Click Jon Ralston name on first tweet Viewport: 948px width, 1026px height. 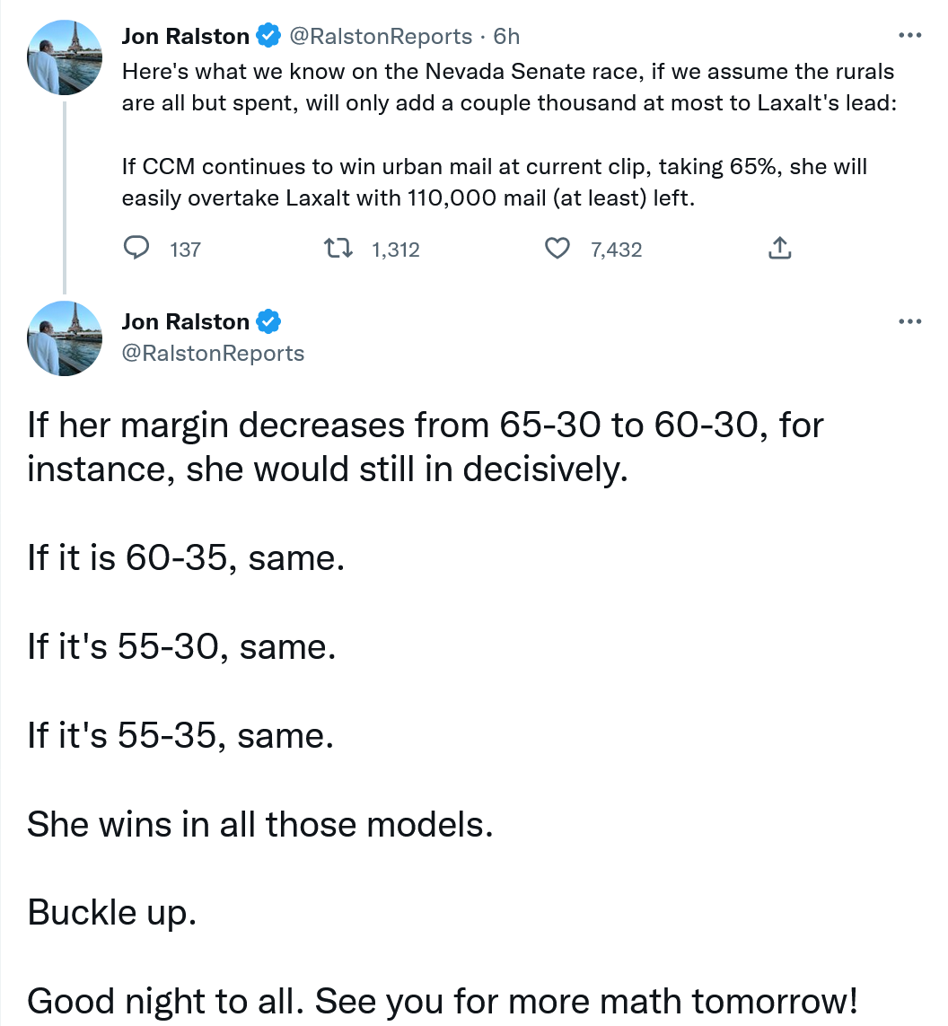click(x=185, y=36)
